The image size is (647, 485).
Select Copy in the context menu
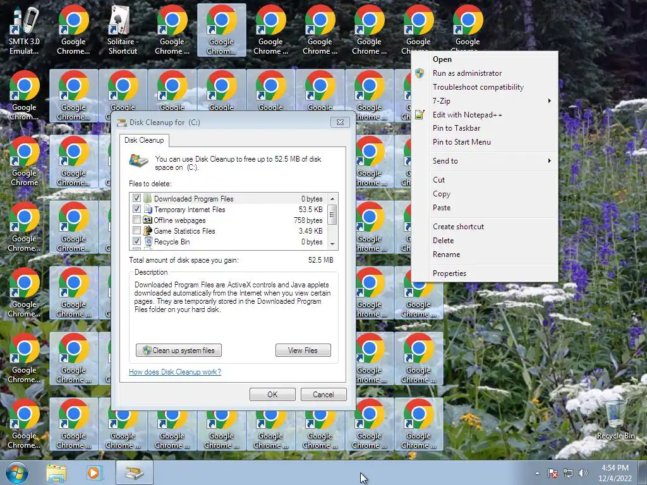pos(485,194)
